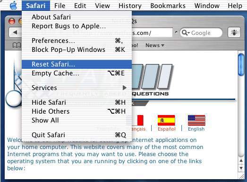
Task: Choose Report Bugs to Apple...
Action: tap(77, 26)
